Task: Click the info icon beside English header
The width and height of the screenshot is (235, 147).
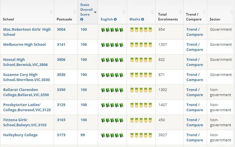Action: [x=115, y=19]
